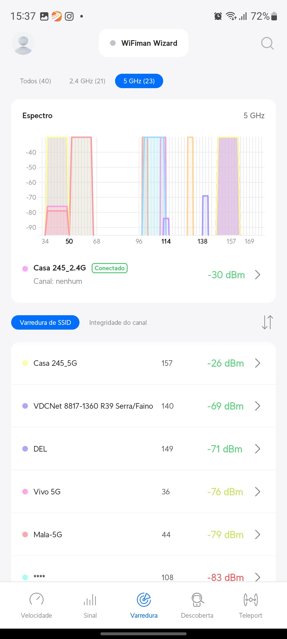The image size is (287, 639).
Task: Select the 5 GHz (23) filter
Action: [x=139, y=81]
